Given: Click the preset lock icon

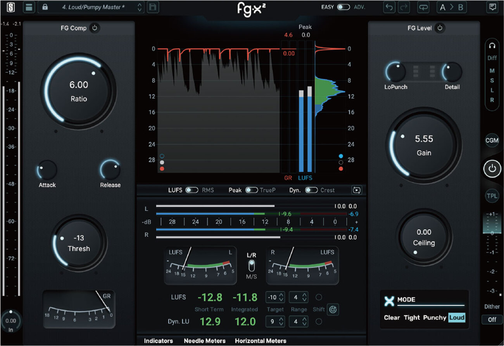Looking at the screenshot, I should [x=45, y=7].
